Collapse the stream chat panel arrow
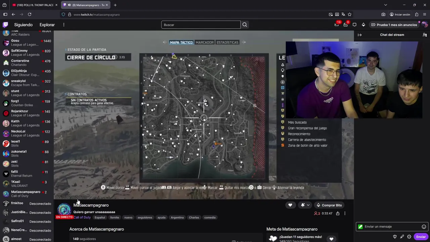This screenshot has height=242, width=430. point(359,35)
